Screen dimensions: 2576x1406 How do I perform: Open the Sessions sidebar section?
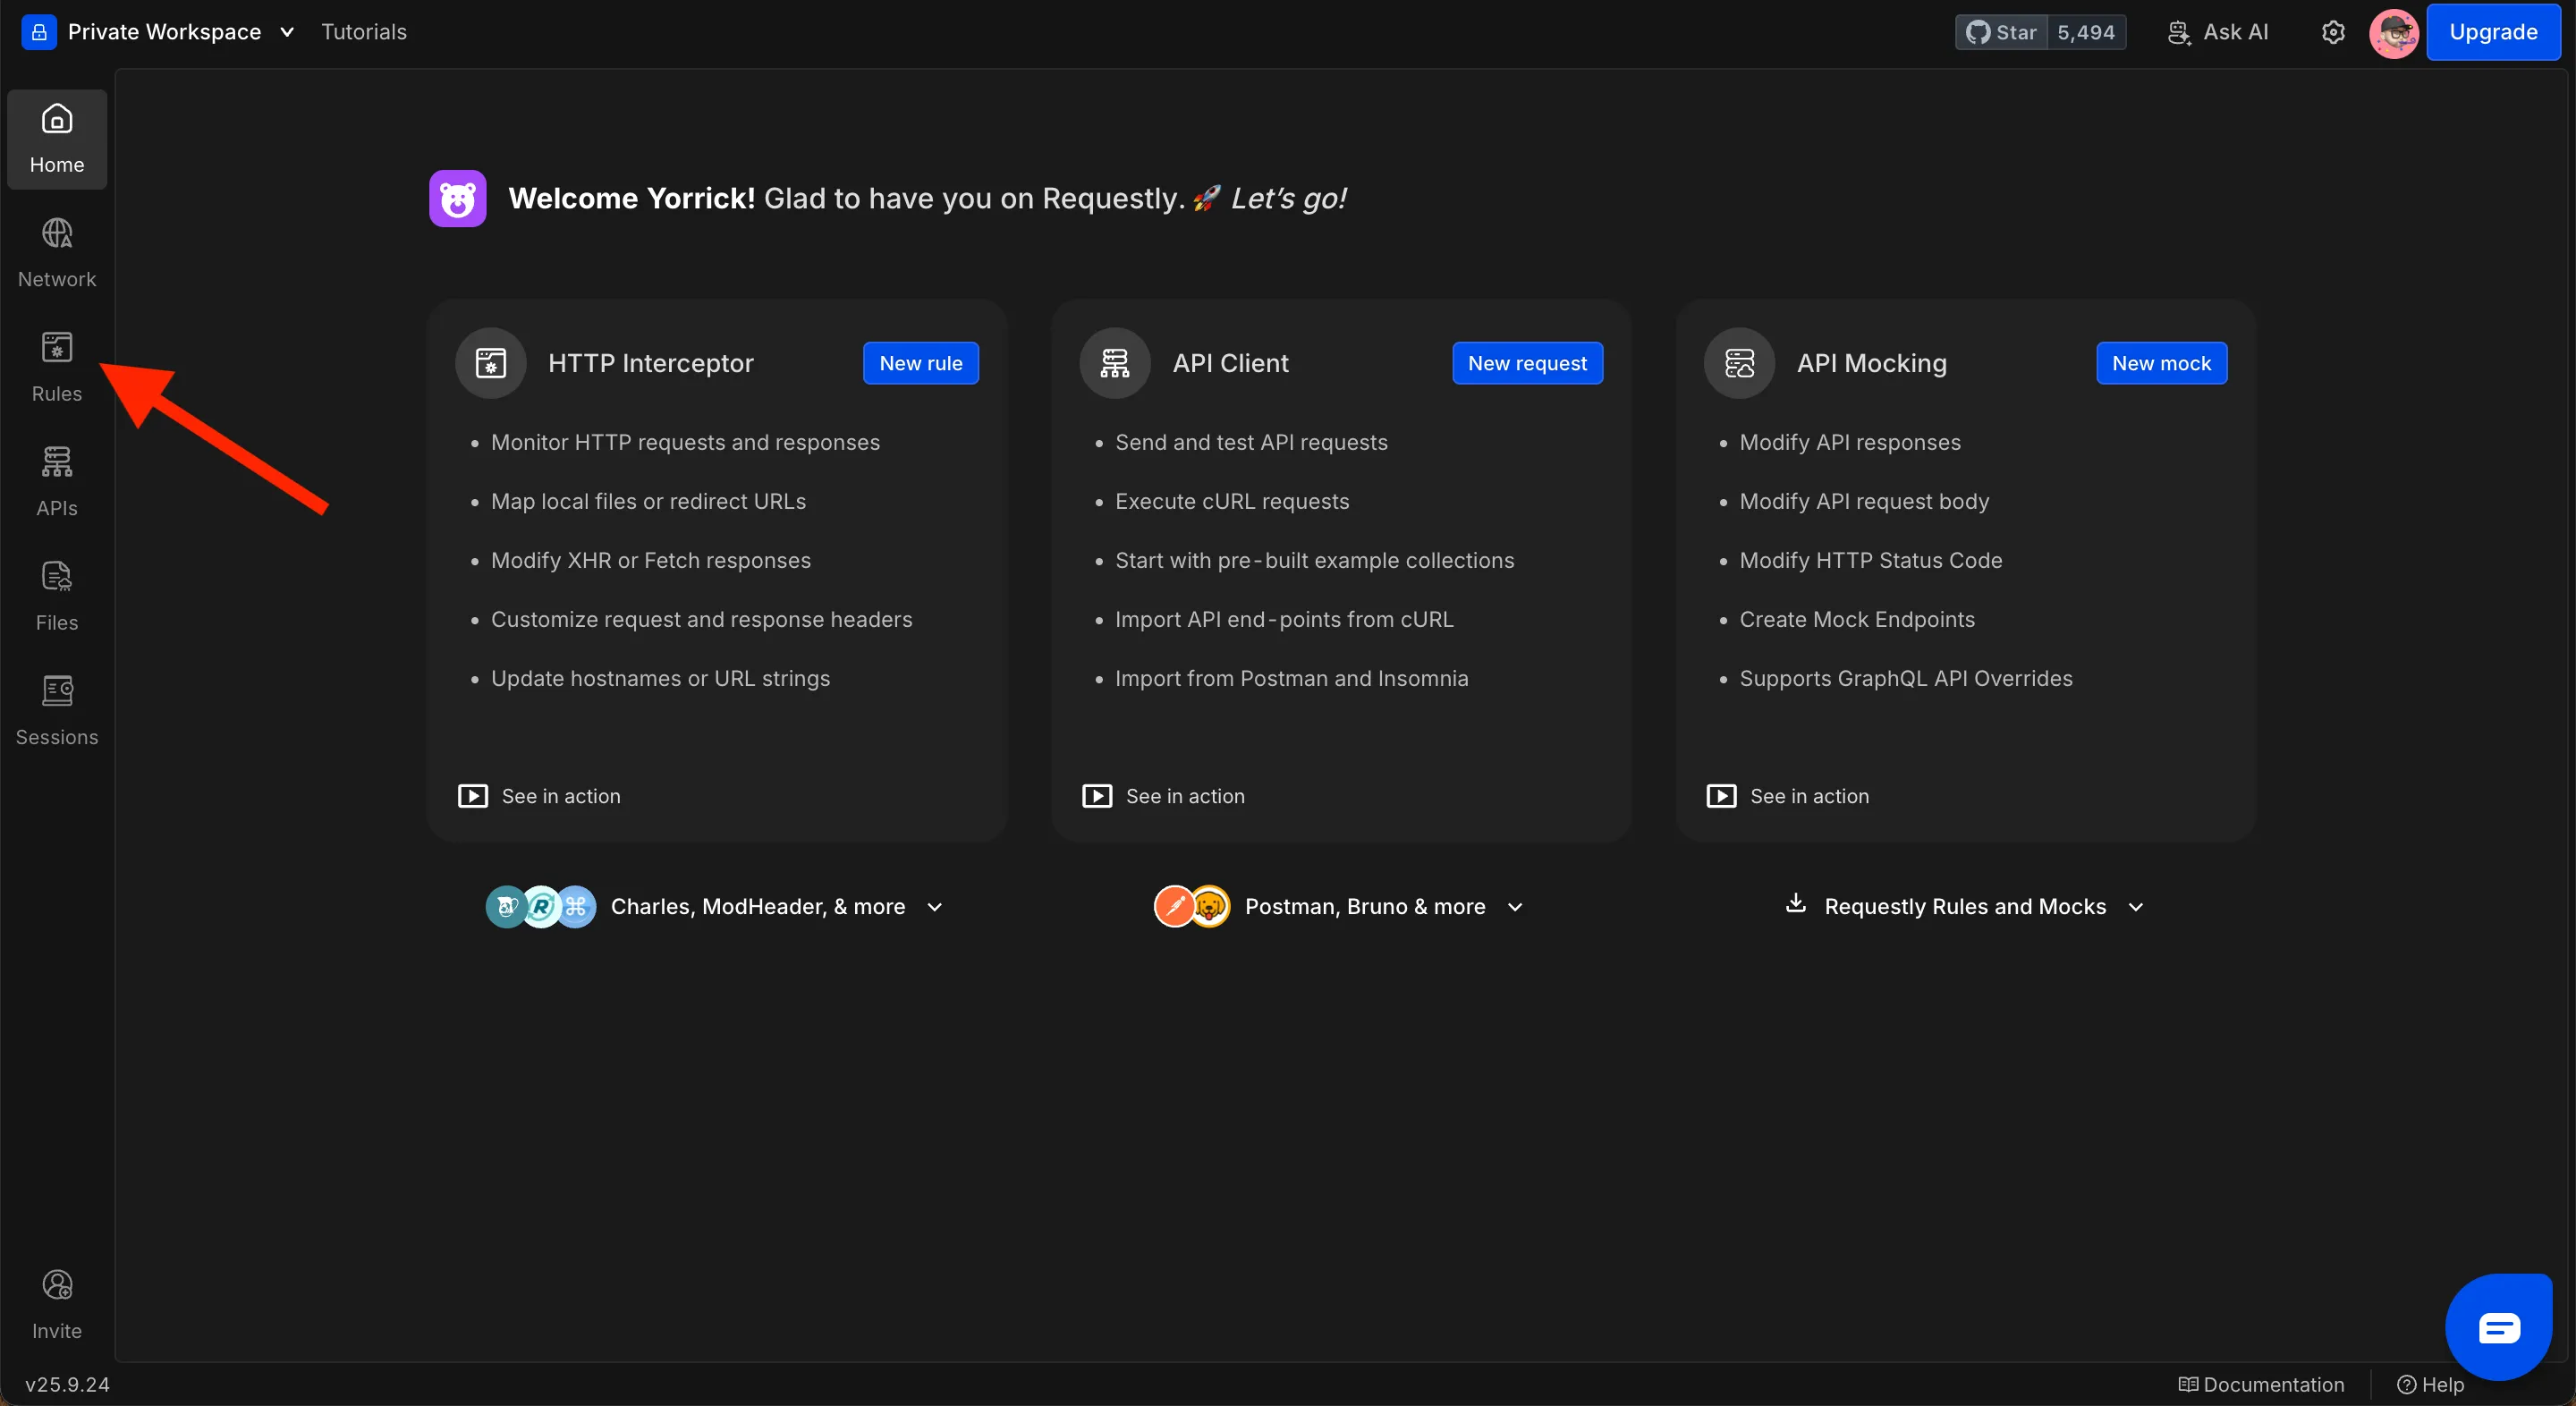click(57, 710)
